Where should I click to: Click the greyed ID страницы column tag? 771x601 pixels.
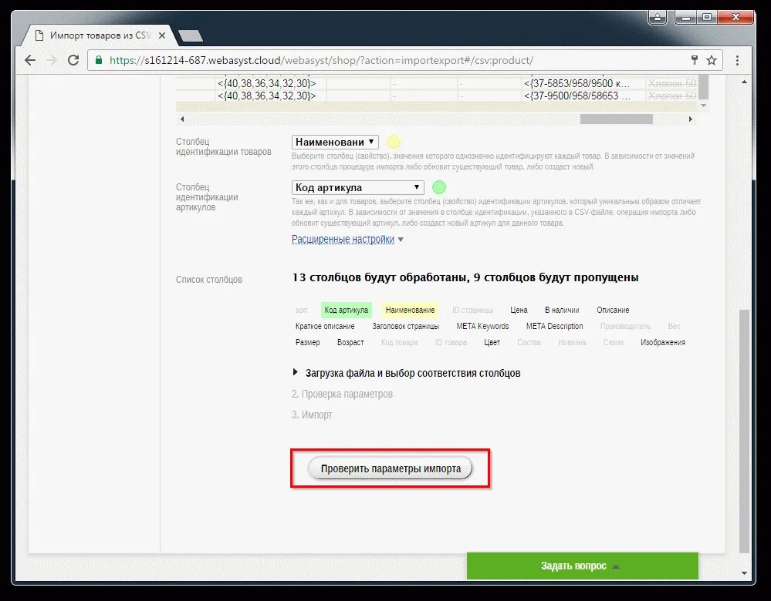point(472,310)
